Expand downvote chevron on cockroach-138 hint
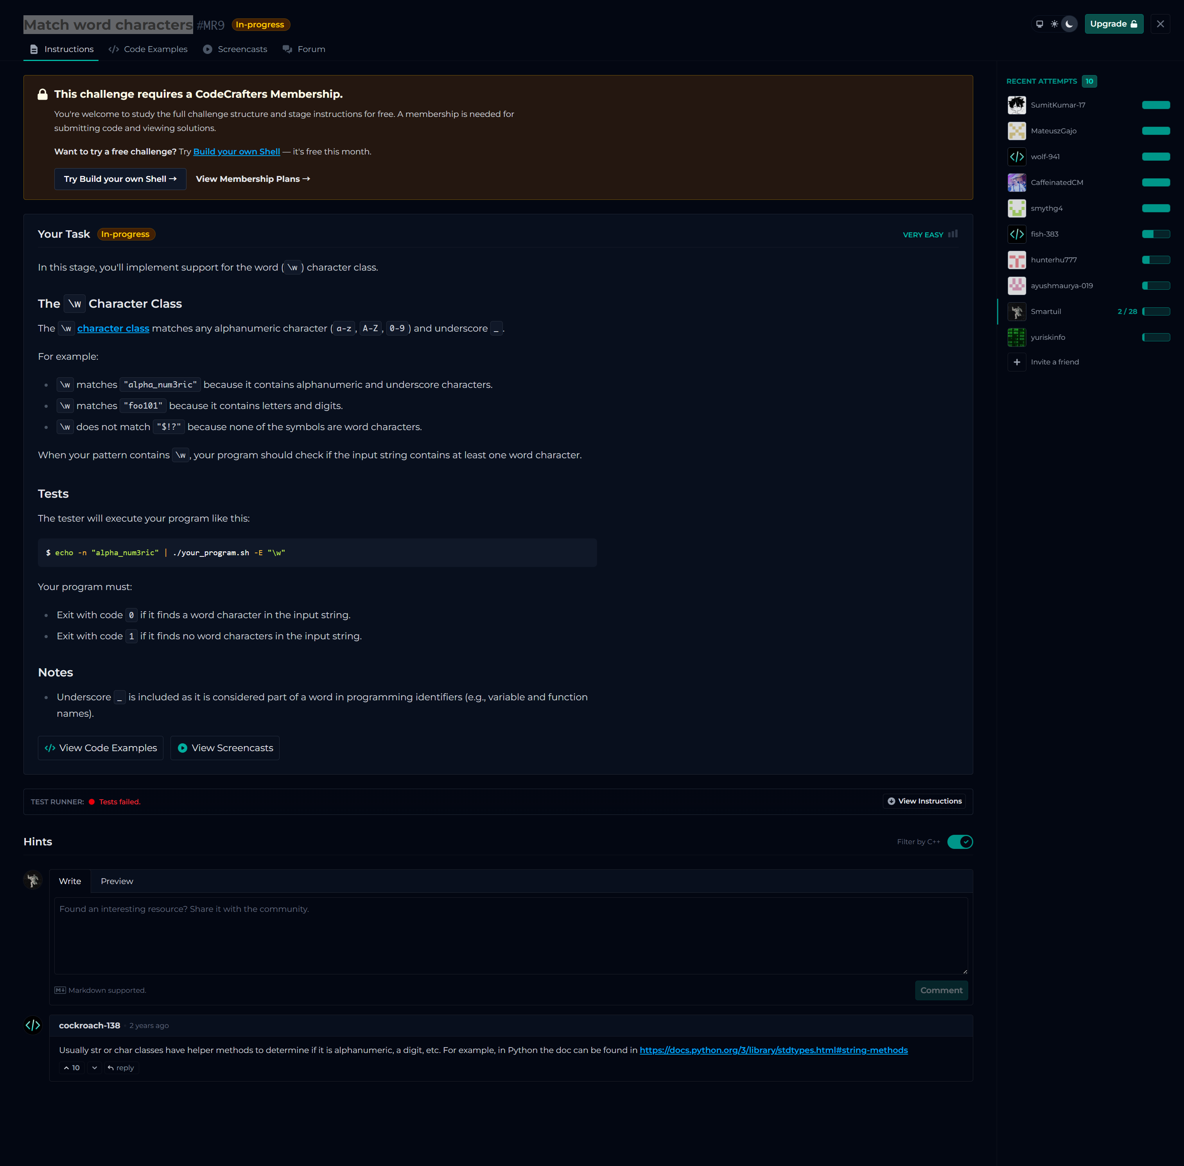 (94, 1067)
